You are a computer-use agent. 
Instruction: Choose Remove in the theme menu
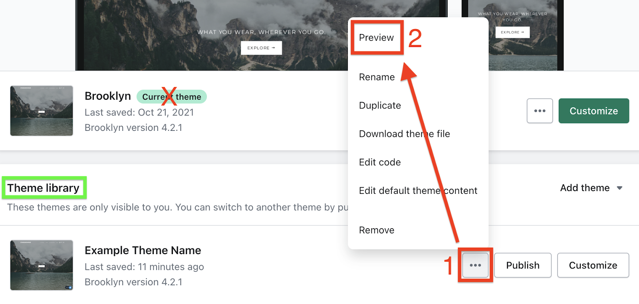tap(377, 230)
